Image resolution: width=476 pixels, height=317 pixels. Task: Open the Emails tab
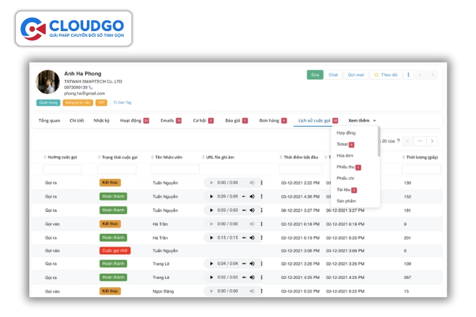(x=168, y=120)
